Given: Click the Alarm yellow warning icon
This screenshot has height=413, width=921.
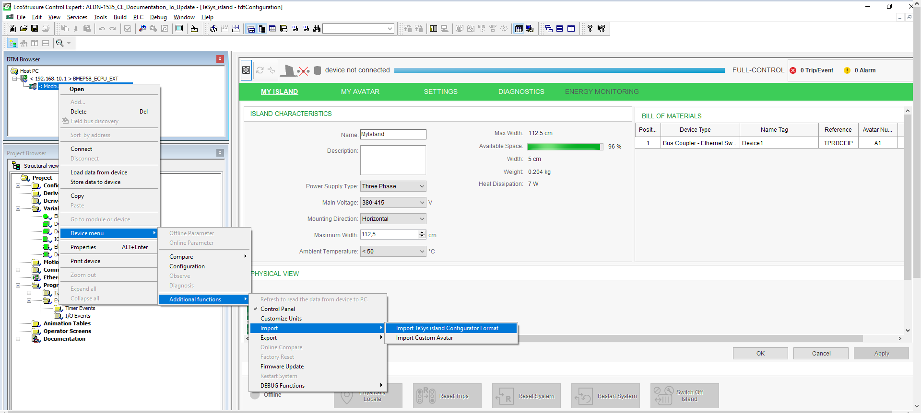Looking at the screenshot, I should (x=847, y=70).
